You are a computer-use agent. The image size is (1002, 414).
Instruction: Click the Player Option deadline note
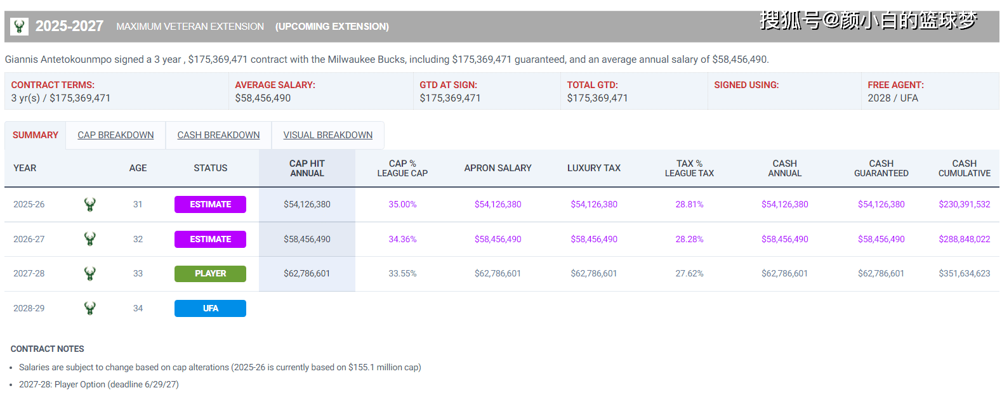point(99,384)
